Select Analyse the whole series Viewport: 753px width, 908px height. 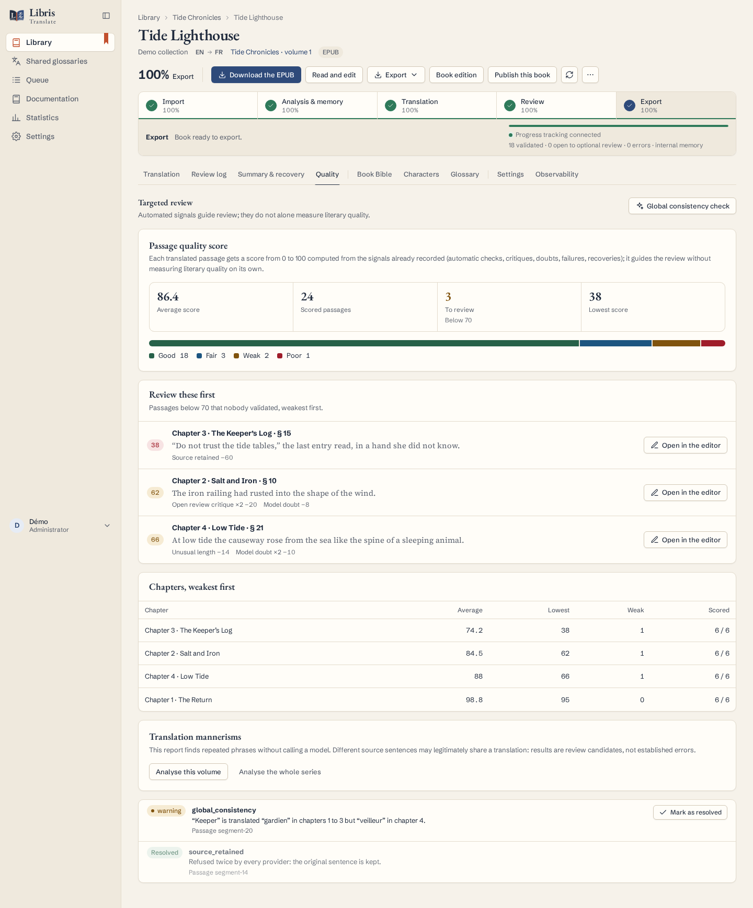[280, 772]
